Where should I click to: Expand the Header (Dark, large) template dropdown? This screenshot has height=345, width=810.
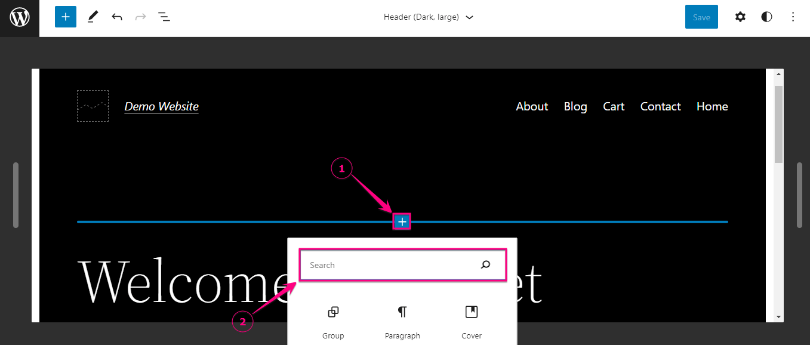[x=428, y=17]
